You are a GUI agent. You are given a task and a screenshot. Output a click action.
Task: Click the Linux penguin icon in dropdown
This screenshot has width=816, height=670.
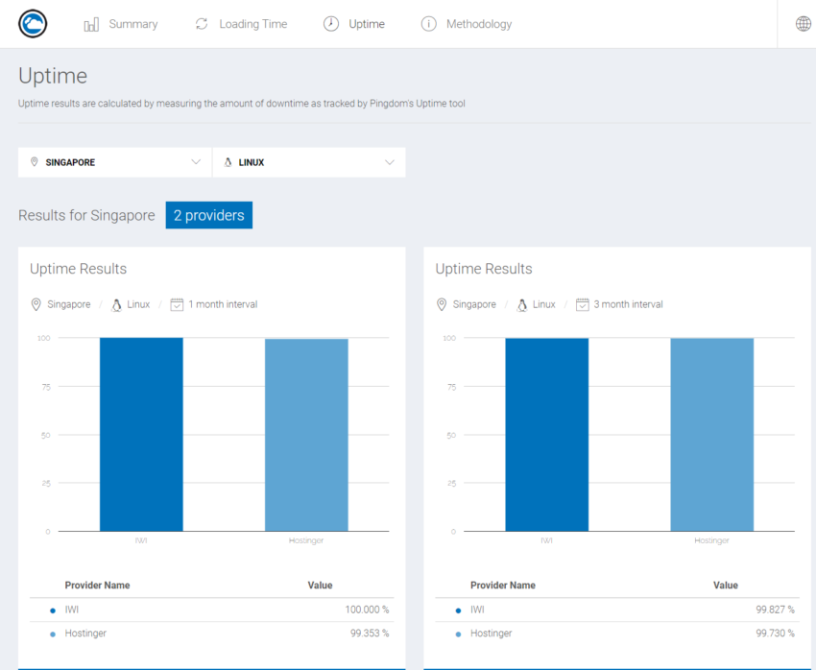point(228,162)
